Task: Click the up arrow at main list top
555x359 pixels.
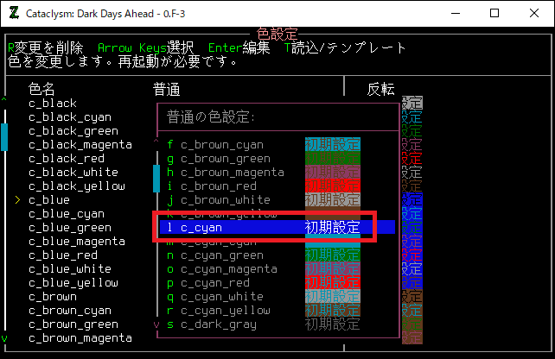Action: [x=4, y=100]
